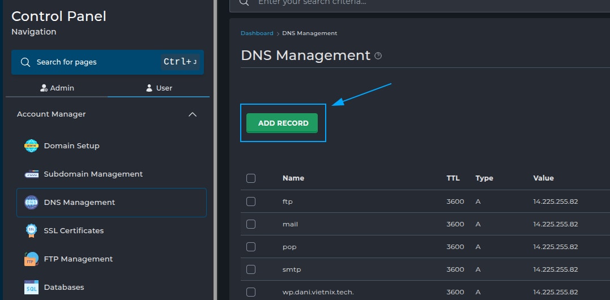This screenshot has height=300, width=610.
Task: Click the magnifier icon in Search for pages
Action: [x=25, y=62]
